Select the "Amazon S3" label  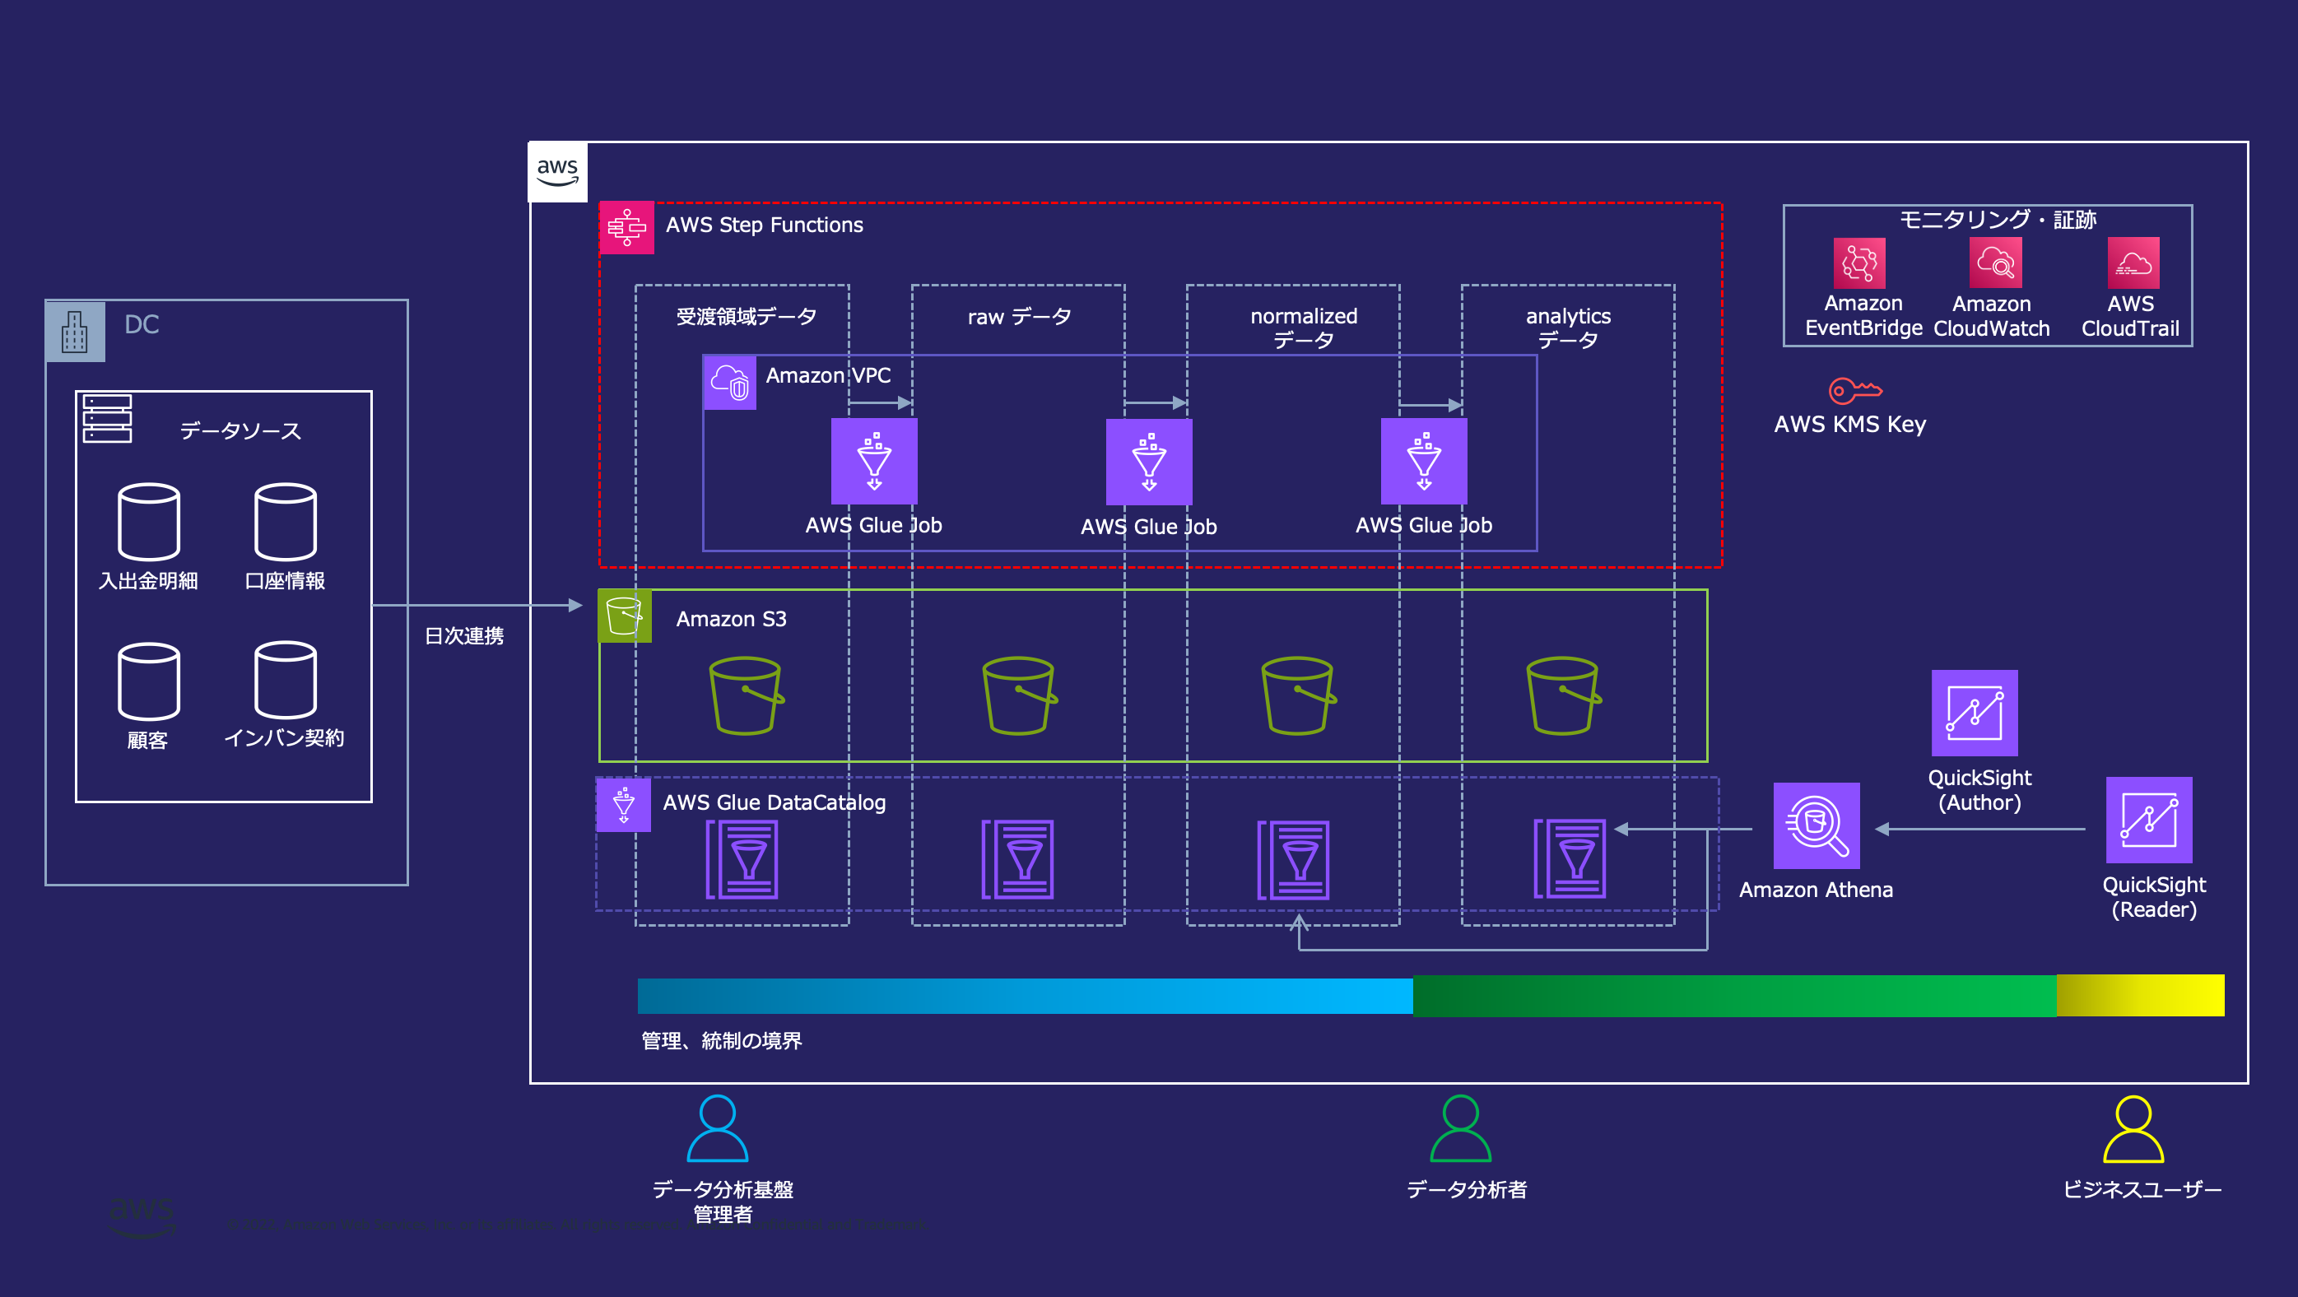click(x=732, y=619)
